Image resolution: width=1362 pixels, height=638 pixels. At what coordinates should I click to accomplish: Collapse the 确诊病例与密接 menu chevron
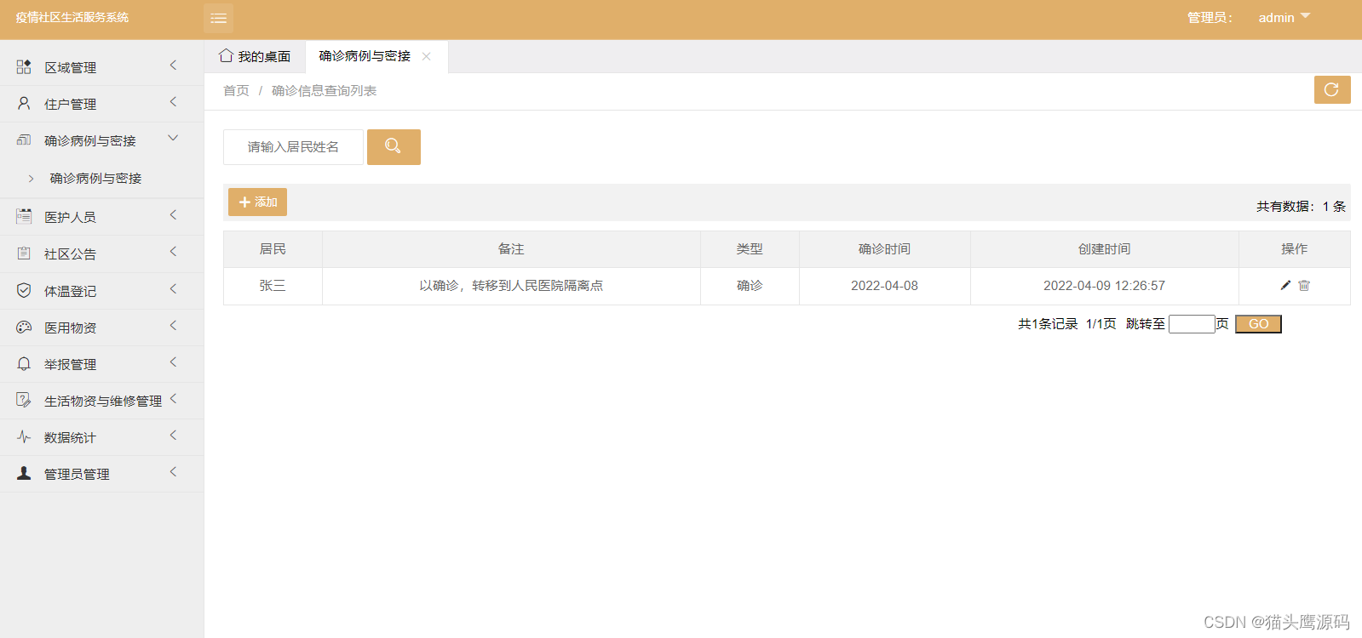(x=174, y=138)
